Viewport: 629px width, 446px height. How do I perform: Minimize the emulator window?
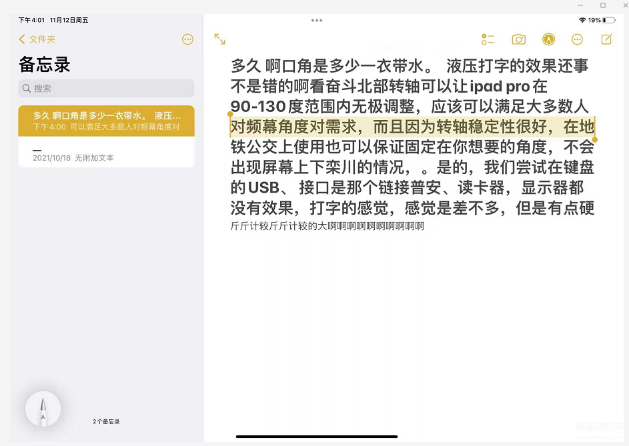tap(580, 5)
